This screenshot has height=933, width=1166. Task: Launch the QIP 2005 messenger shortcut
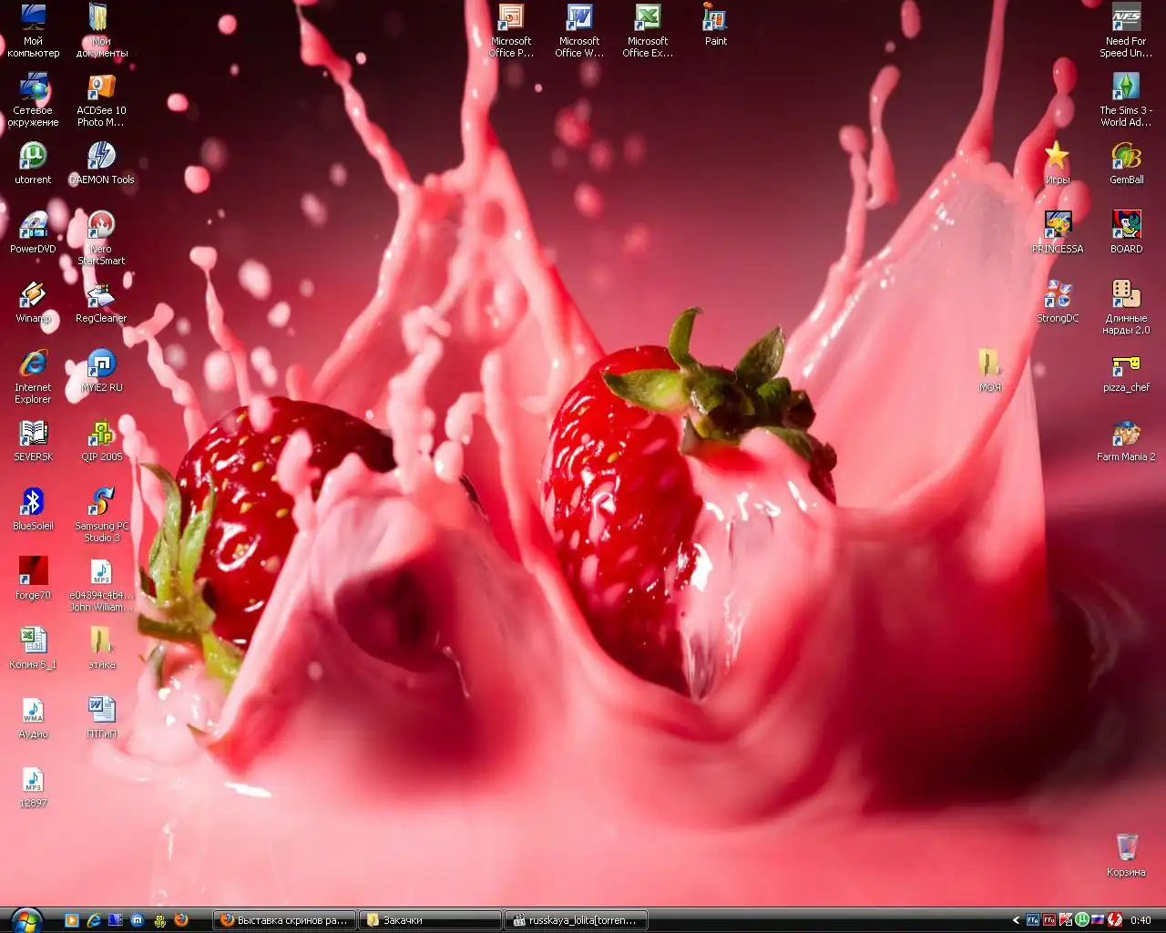(101, 435)
